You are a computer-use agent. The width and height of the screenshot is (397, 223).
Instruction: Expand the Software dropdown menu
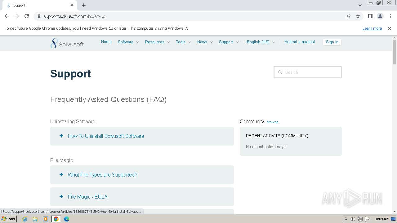[x=128, y=42]
